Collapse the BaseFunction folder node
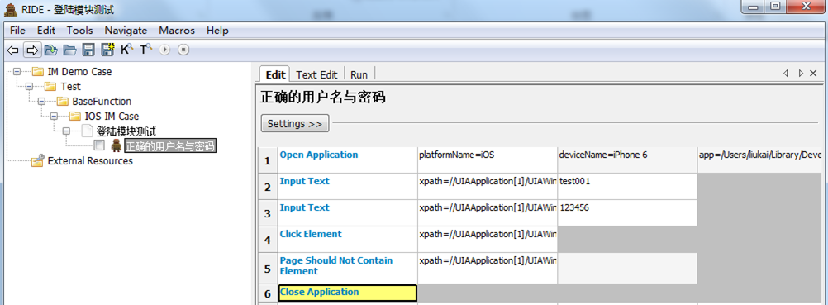 click(x=42, y=101)
